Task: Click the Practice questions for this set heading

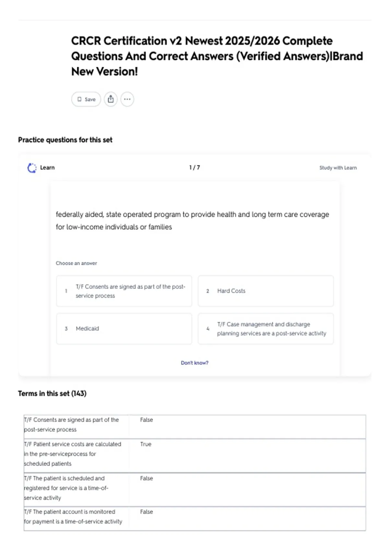Action: (65, 140)
